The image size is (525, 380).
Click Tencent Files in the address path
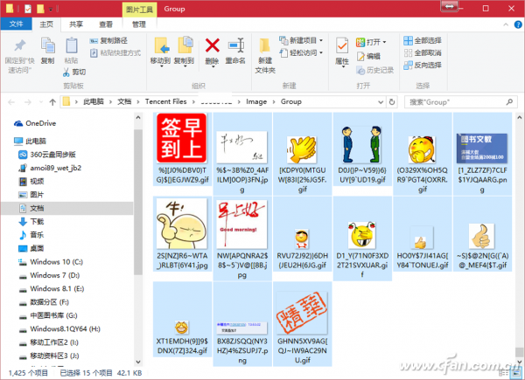(x=165, y=101)
